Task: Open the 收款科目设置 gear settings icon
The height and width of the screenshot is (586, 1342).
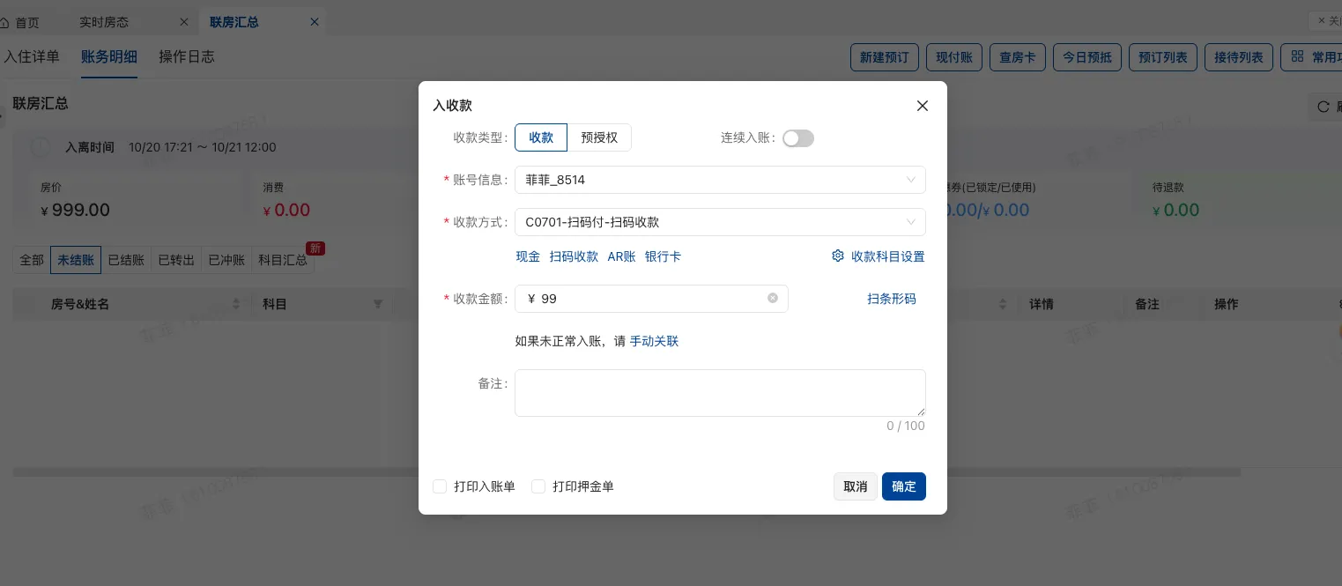Action: click(838, 256)
